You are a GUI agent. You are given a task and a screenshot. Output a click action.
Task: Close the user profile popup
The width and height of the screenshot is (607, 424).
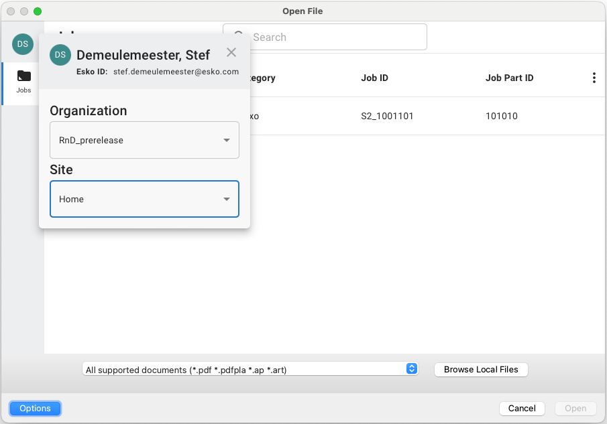tap(231, 53)
